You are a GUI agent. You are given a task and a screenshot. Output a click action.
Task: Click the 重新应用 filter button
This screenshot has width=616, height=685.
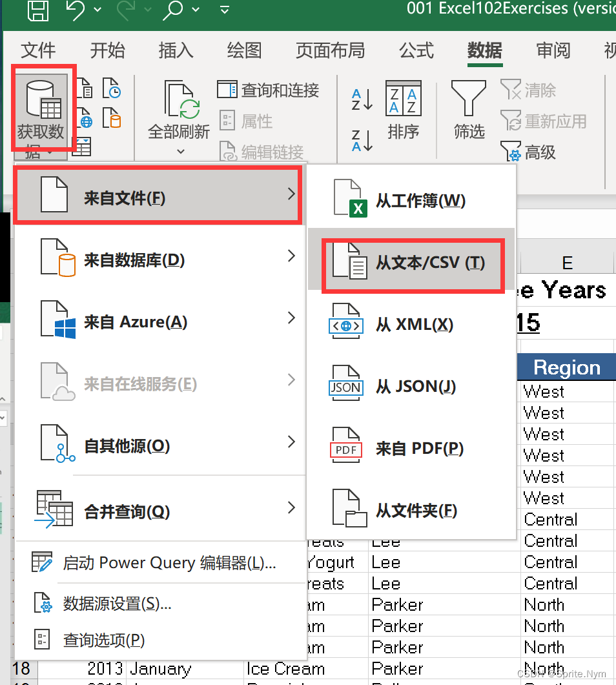coord(544,121)
